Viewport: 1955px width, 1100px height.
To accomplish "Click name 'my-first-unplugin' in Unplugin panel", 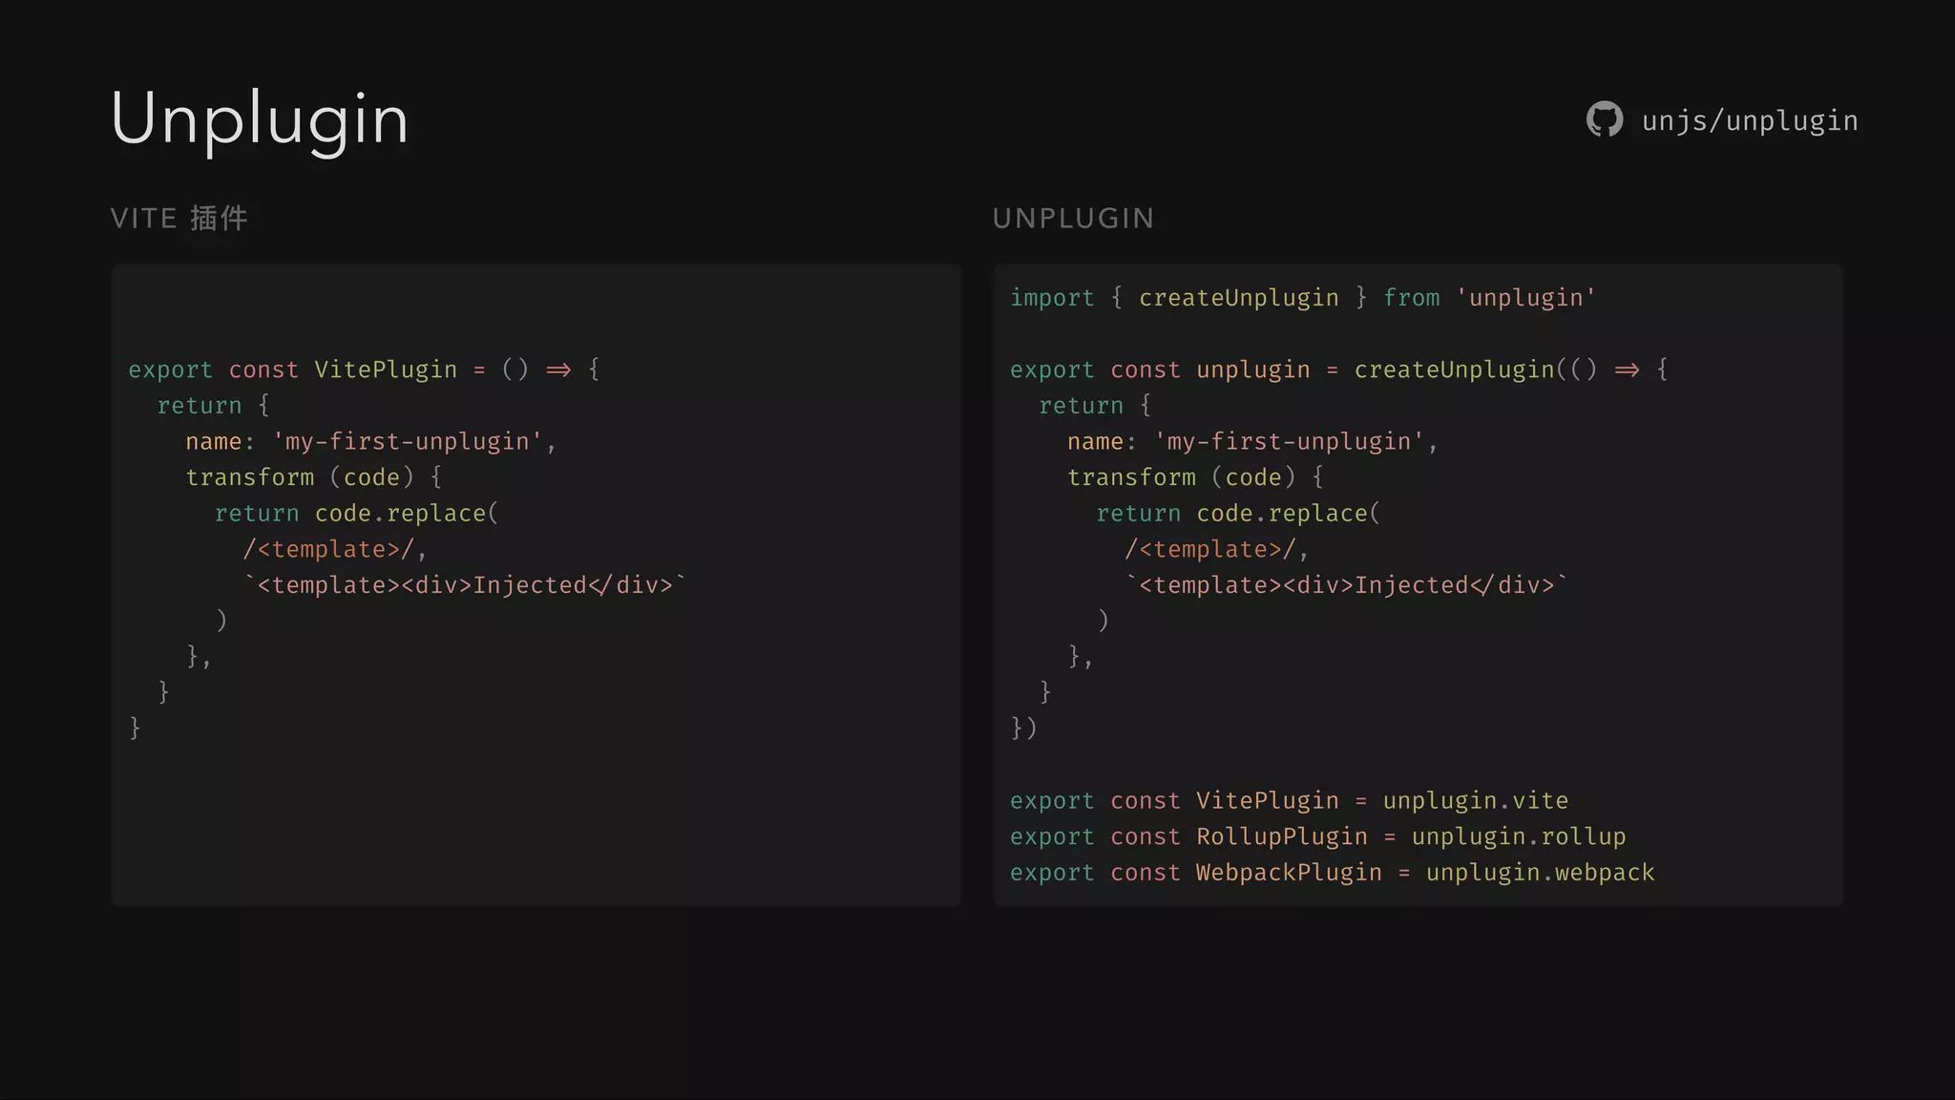I will (1252, 441).
